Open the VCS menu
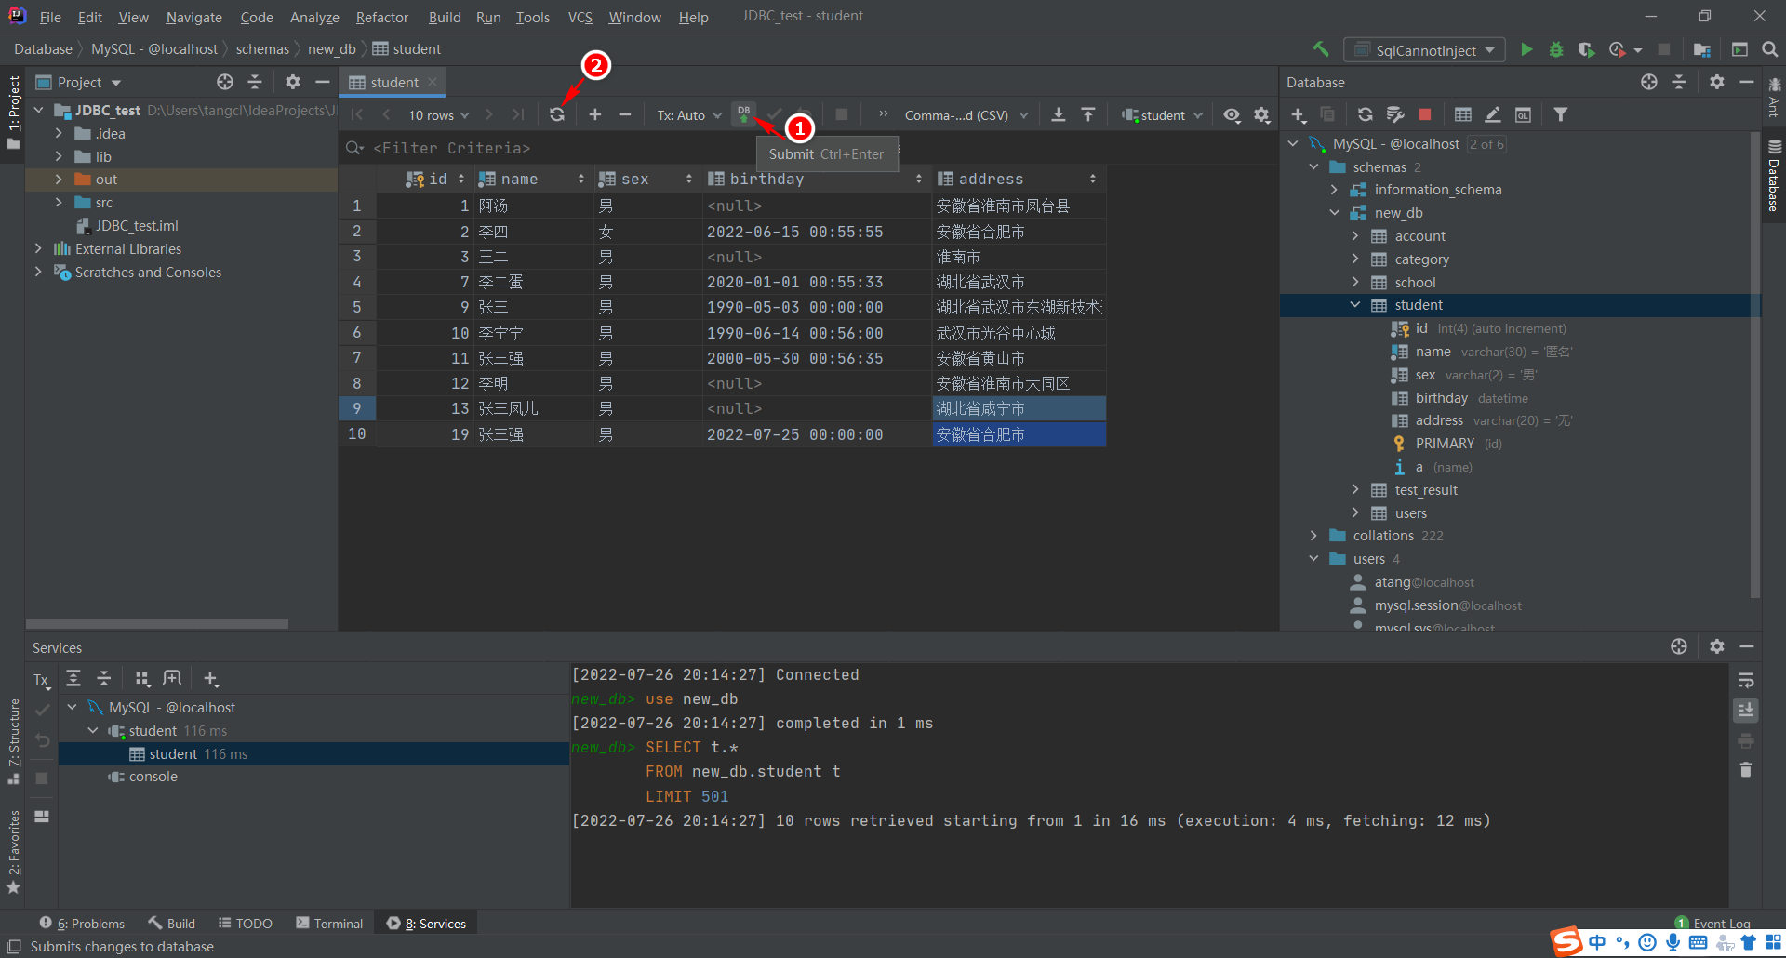The width and height of the screenshot is (1786, 958). pyautogui.click(x=580, y=17)
